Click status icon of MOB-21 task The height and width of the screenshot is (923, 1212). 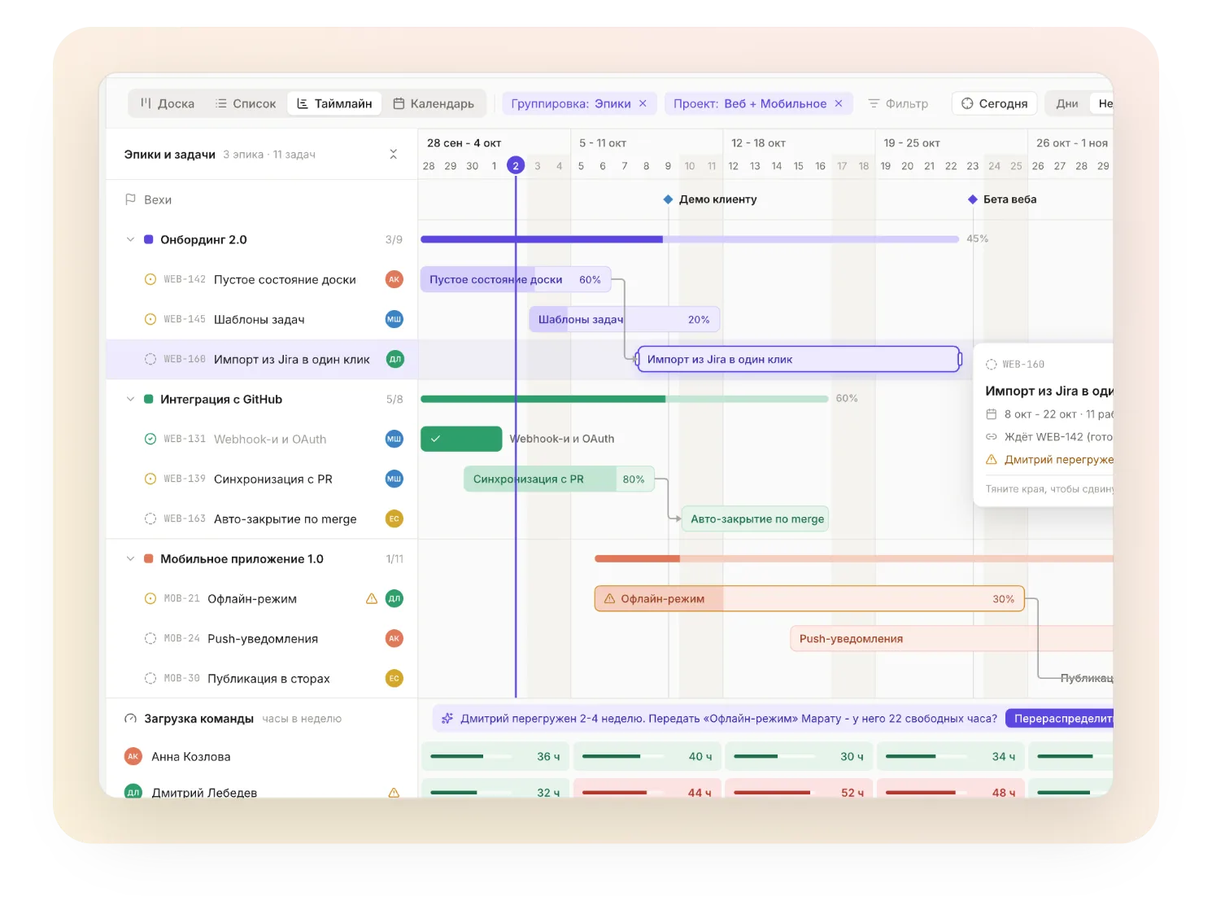(x=150, y=598)
